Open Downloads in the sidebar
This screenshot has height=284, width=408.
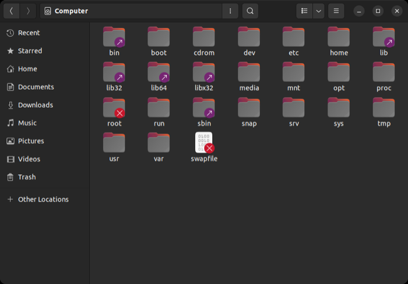coord(45,105)
